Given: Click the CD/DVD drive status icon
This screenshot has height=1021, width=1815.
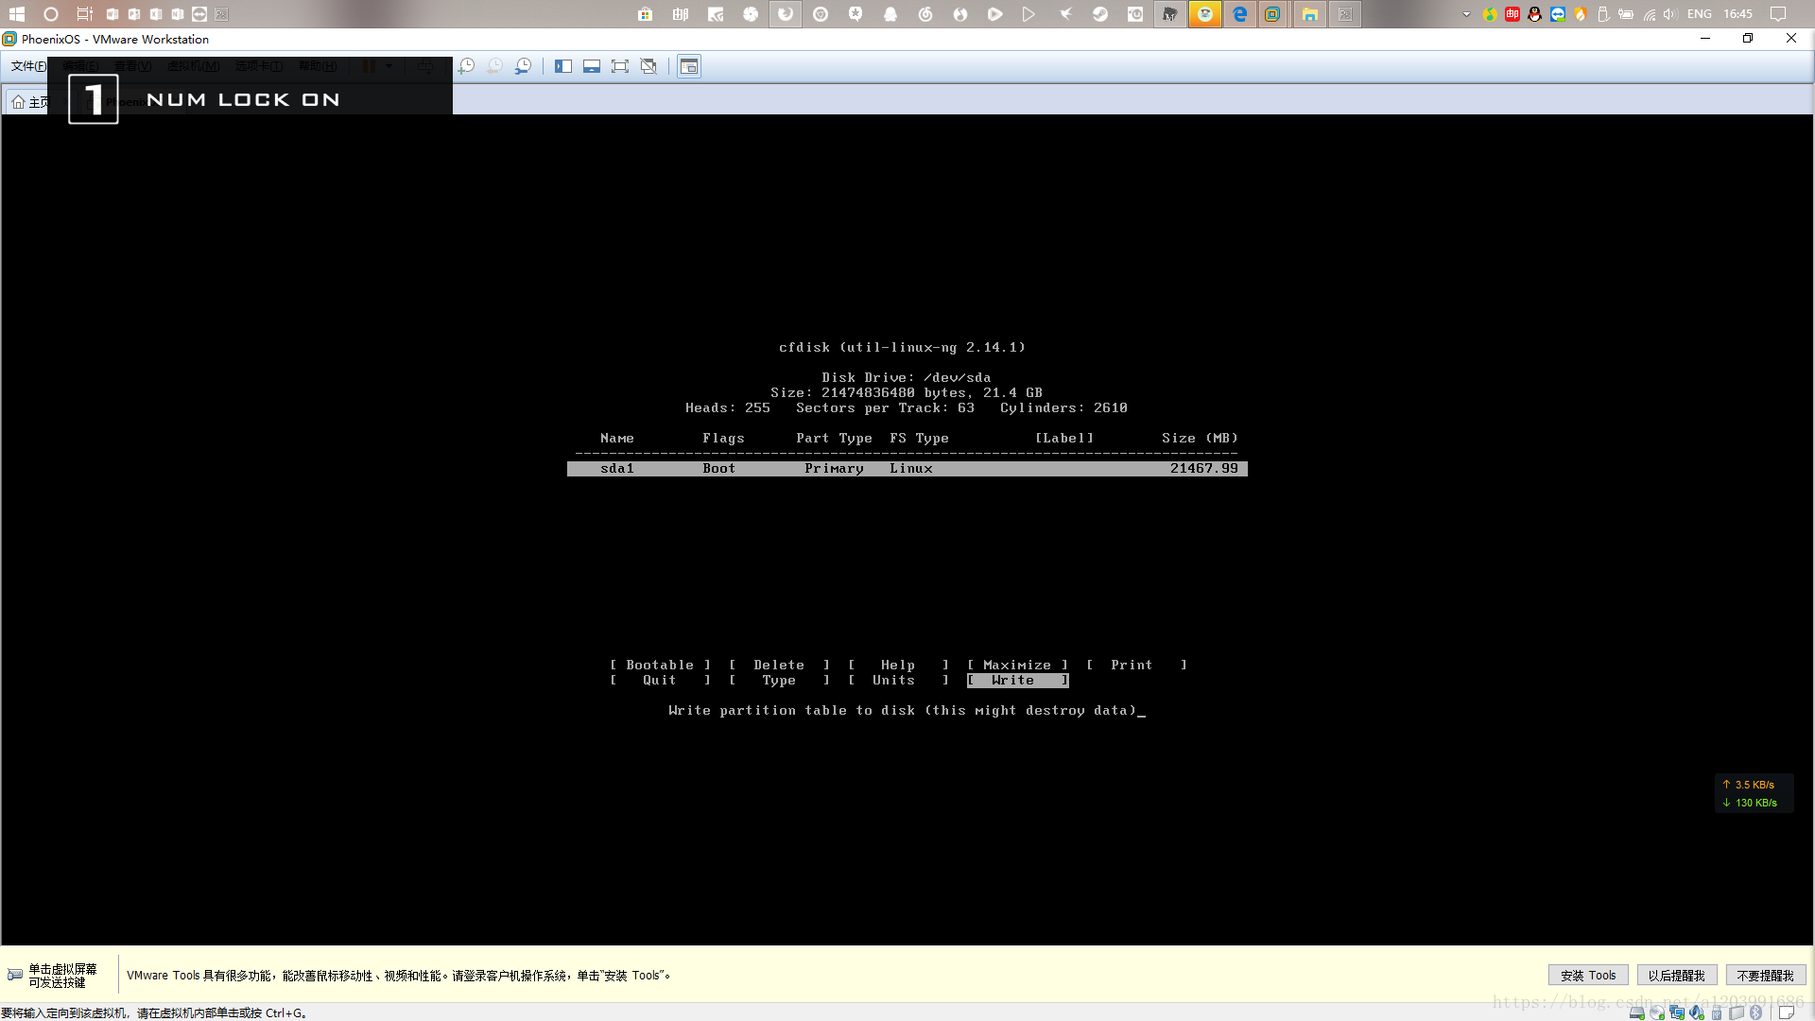Looking at the screenshot, I should click(1657, 1012).
